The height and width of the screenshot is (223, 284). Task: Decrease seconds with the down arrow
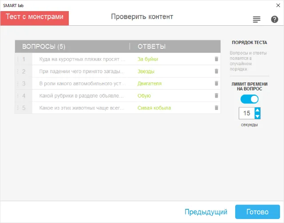tap(257, 116)
